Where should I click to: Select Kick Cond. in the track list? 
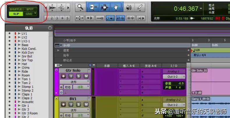[29, 49]
